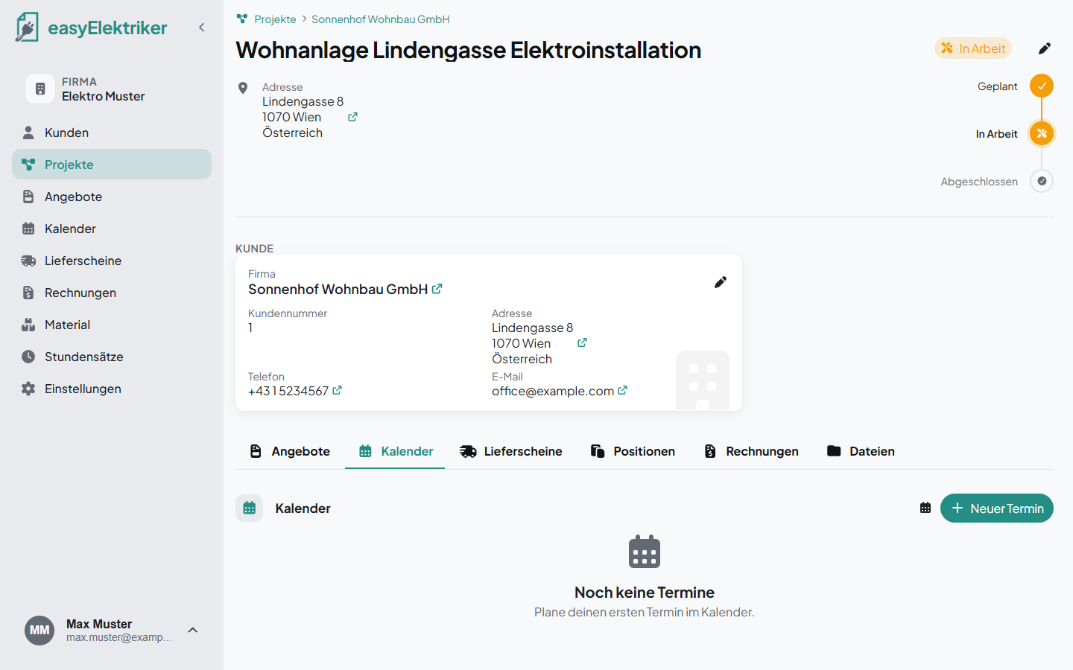
Task: Open Kalender from the sidebar
Action: point(112,229)
